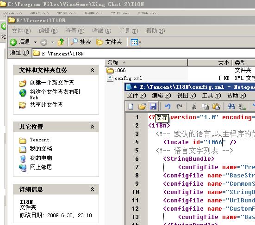Collapse the 详细信息 panel
The height and width of the screenshot is (225, 255).
(x=92, y=189)
